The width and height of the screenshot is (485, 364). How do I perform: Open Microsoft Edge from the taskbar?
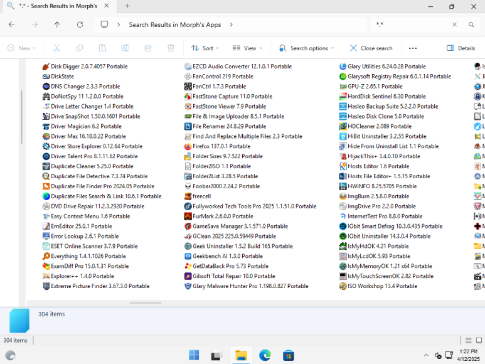(x=265, y=355)
